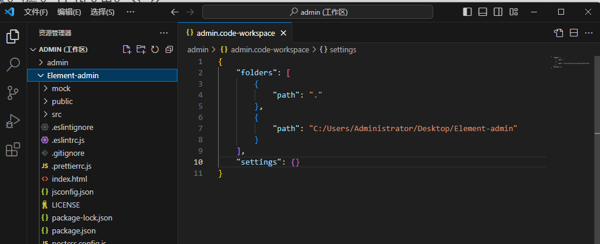
Task: Open package.json from the file tree
Action: (73, 230)
